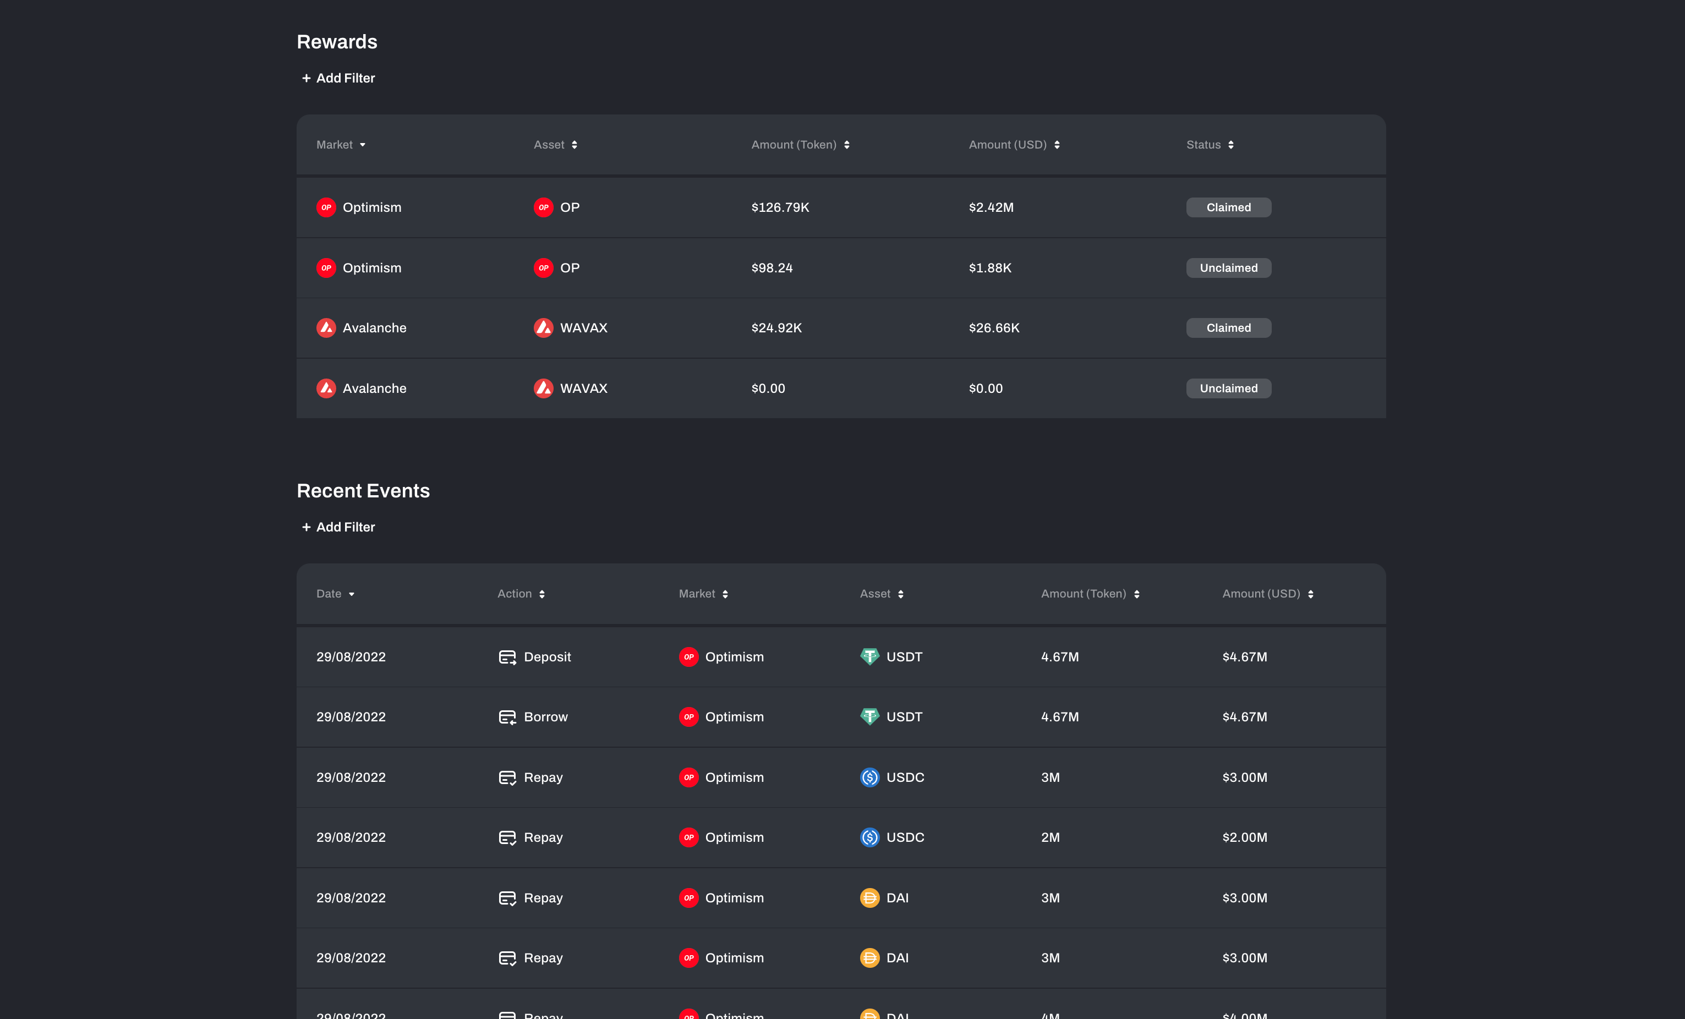Sort rewards by Market column
1685x1019 pixels.
[341, 144]
